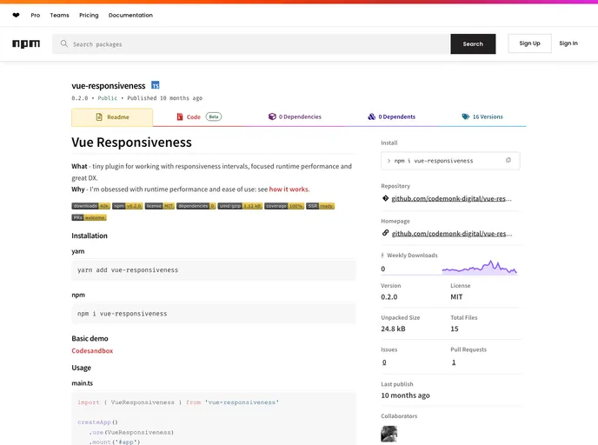The width and height of the screenshot is (598, 445).
Task: Click the main.ts label
Action: tap(83, 383)
